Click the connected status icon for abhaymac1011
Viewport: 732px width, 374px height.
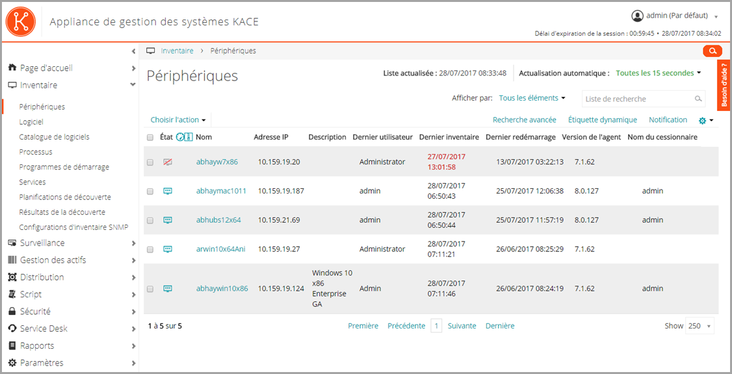pyautogui.click(x=167, y=191)
